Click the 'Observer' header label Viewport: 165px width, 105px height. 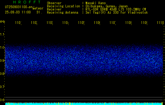(54, 3)
